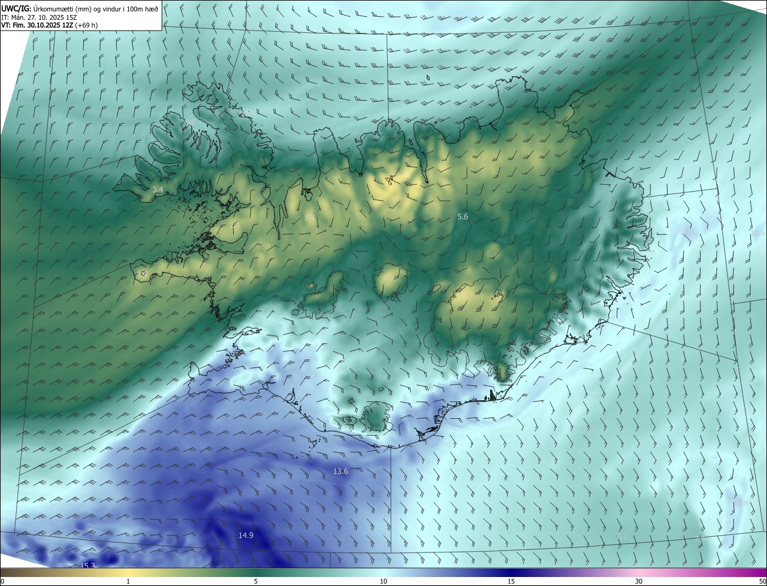The height and width of the screenshot is (586, 767).
Task: Click the 14.9 value label in the dark blue area
Action: click(246, 535)
